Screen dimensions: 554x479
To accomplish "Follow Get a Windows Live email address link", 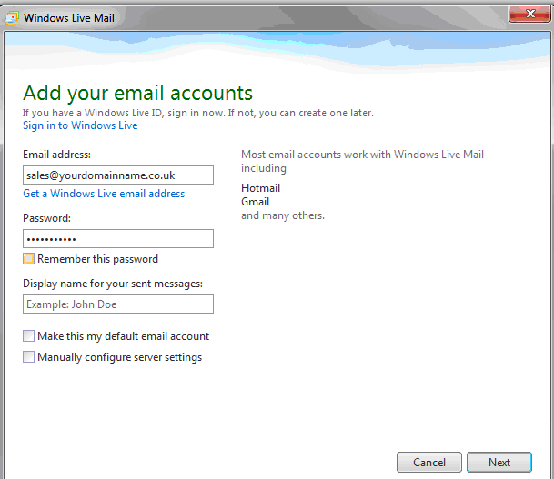I will click(104, 194).
